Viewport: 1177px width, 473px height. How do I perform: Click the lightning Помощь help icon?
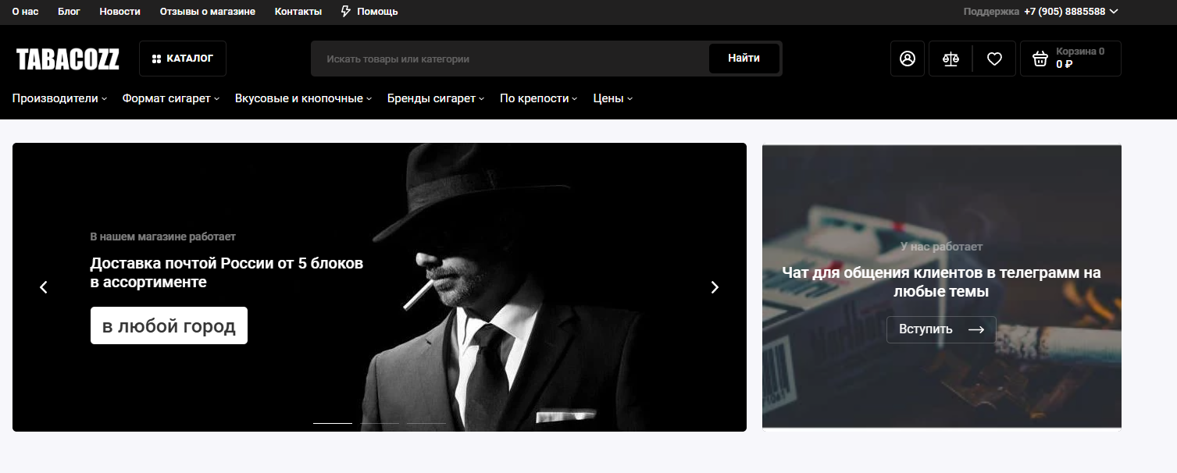click(x=346, y=12)
